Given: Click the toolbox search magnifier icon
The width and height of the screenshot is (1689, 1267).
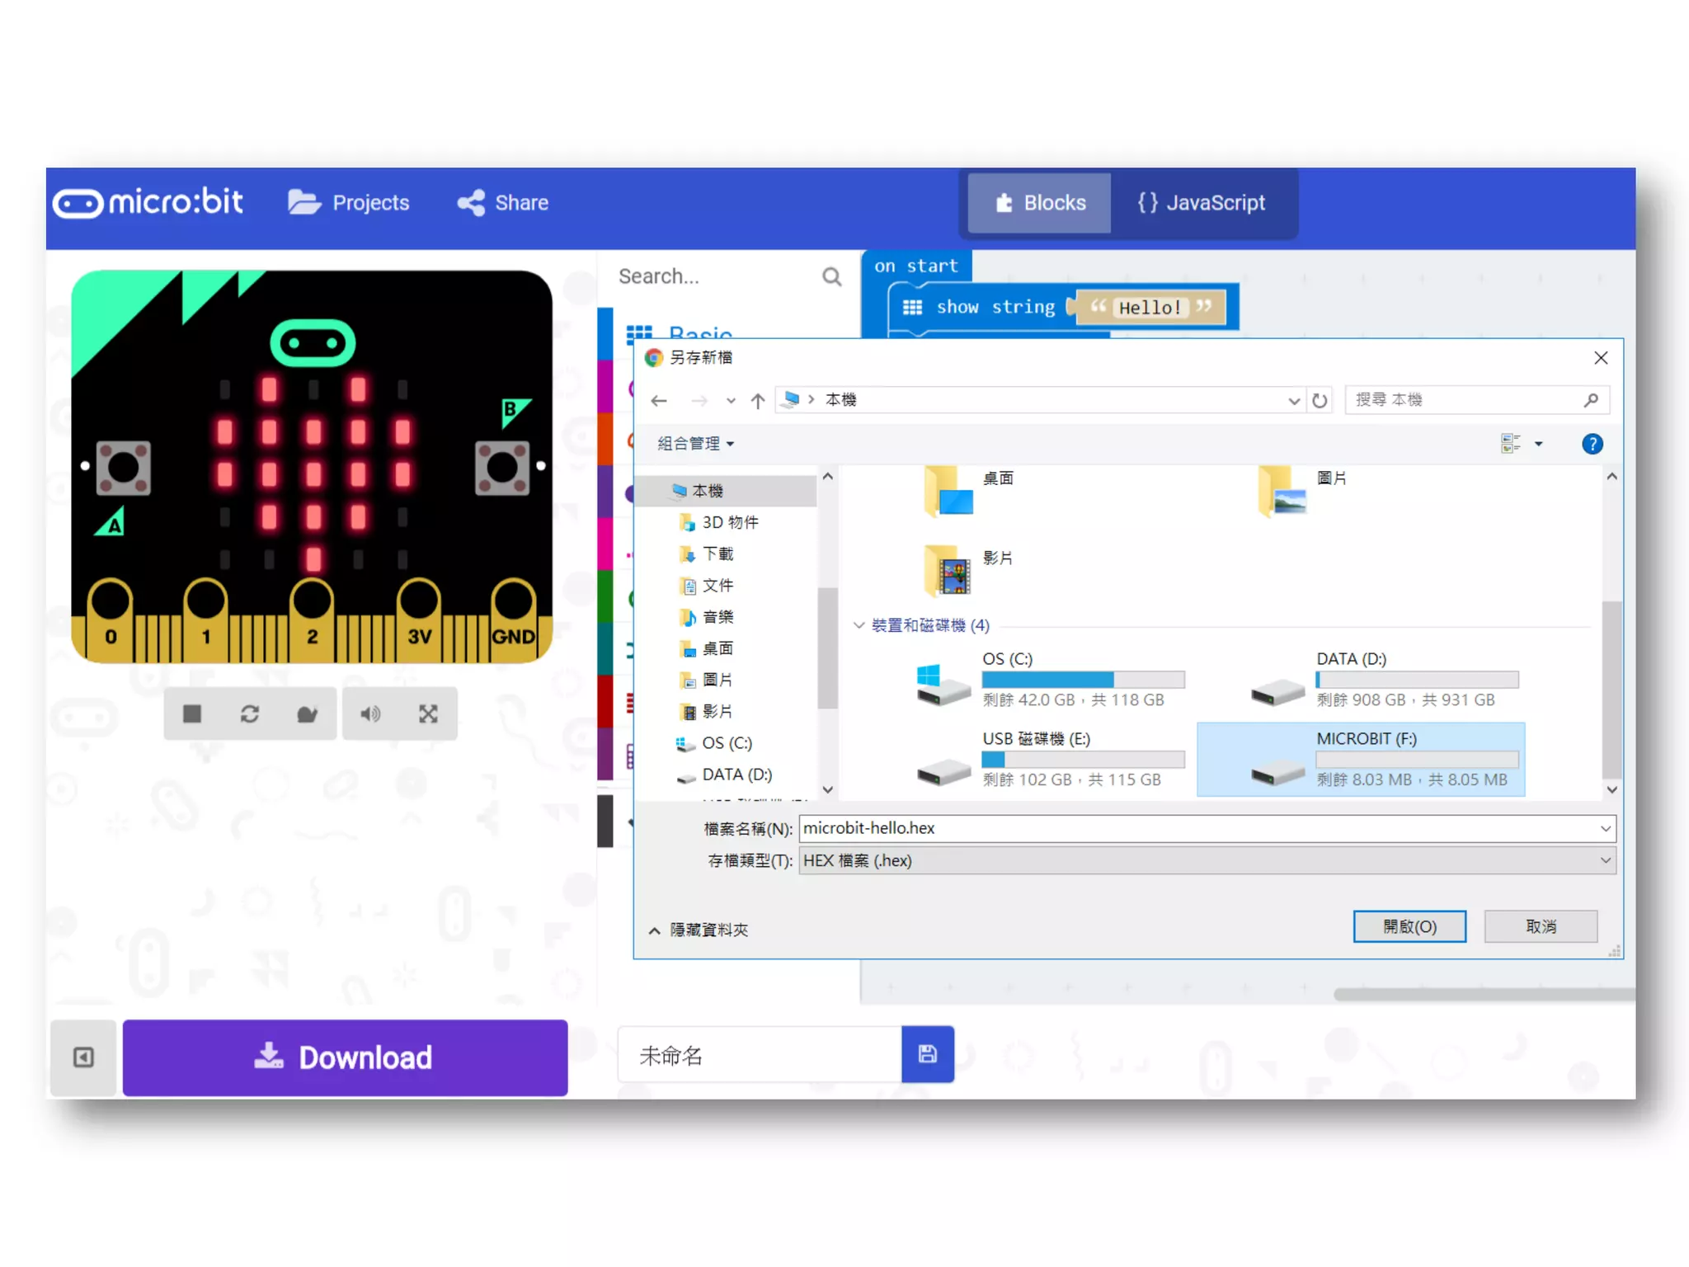Looking at the screenshot, I should [831, 277].
